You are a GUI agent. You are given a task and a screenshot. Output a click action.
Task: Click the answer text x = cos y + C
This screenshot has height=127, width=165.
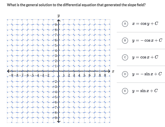(145, 24)
